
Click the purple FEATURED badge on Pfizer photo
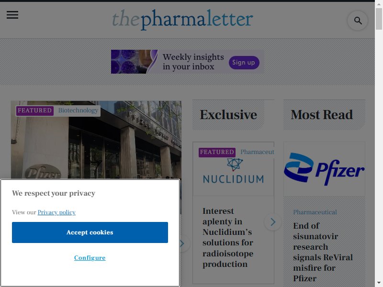(x=34, y=110)
